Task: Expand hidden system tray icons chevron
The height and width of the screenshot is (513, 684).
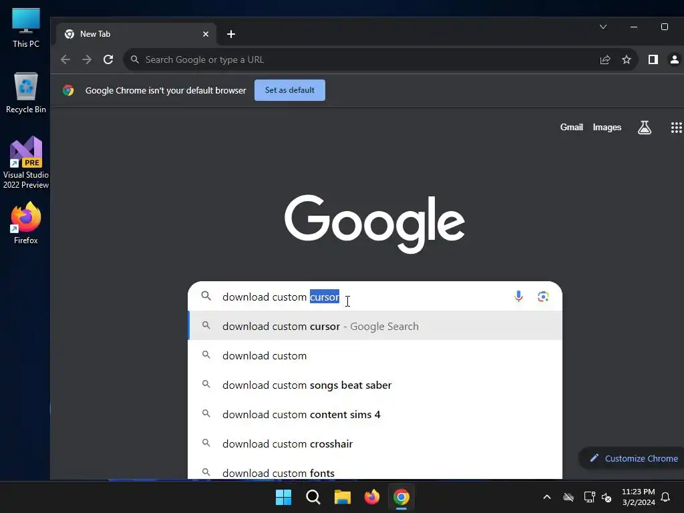Action: pos(546,497)
